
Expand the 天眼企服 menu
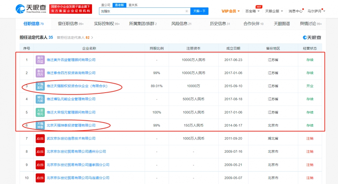[x=274, y=11]
